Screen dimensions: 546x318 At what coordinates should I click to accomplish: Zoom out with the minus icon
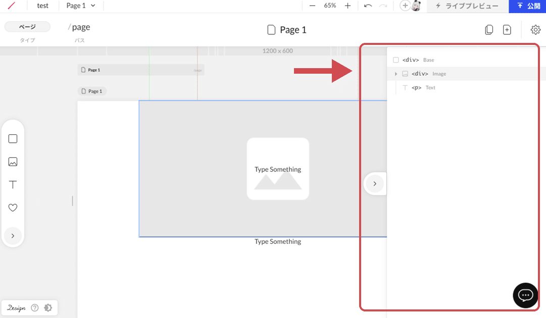click(x=312, y=6)
